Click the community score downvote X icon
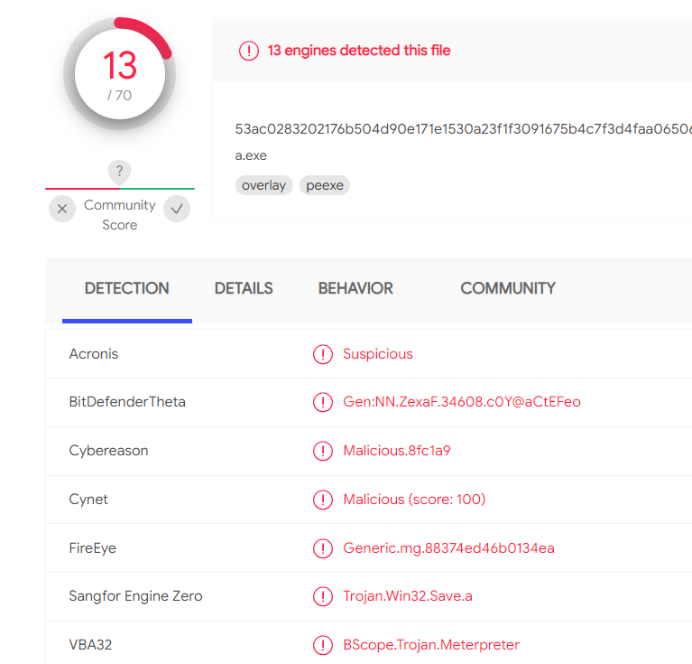The width and height of the screenshot is (692, 664). 62,209
